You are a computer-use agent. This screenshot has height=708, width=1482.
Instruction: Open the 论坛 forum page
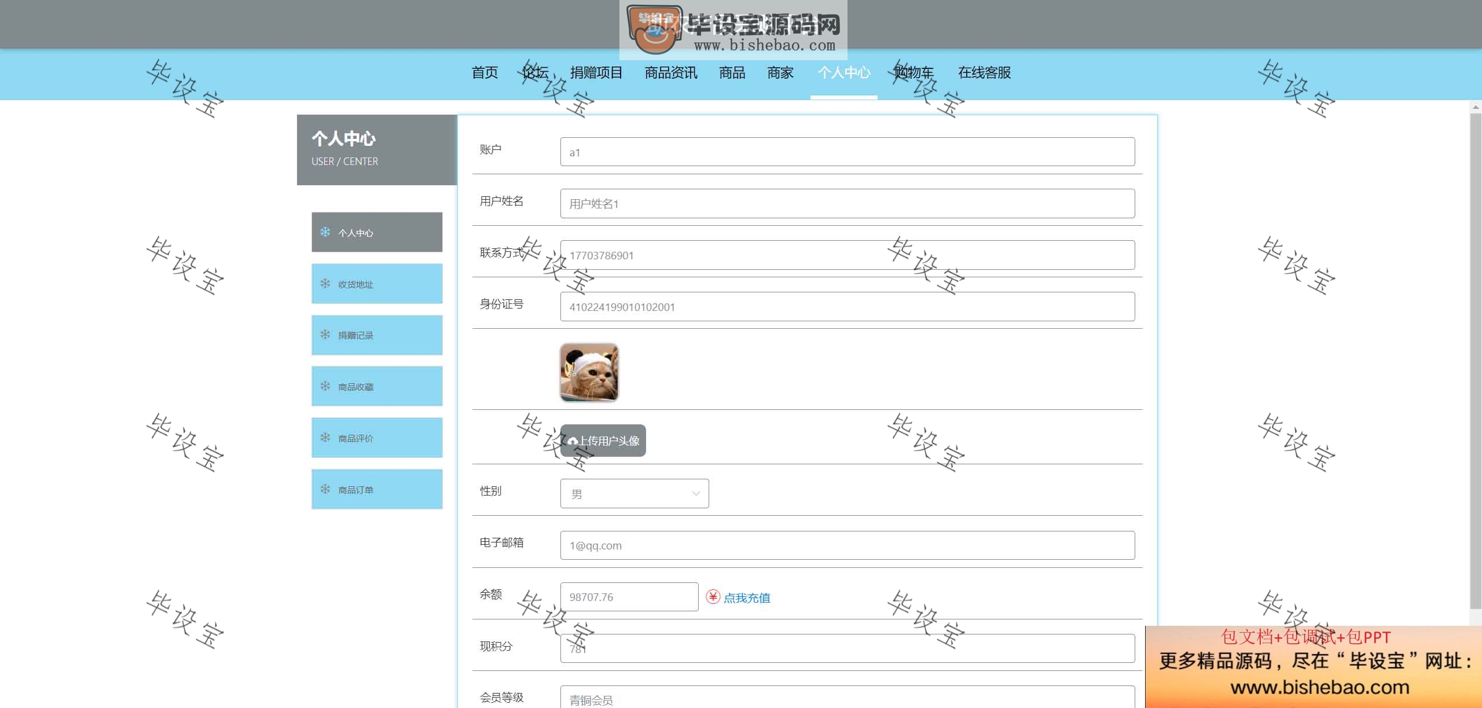pyautogui.click(x=535, y=73)
